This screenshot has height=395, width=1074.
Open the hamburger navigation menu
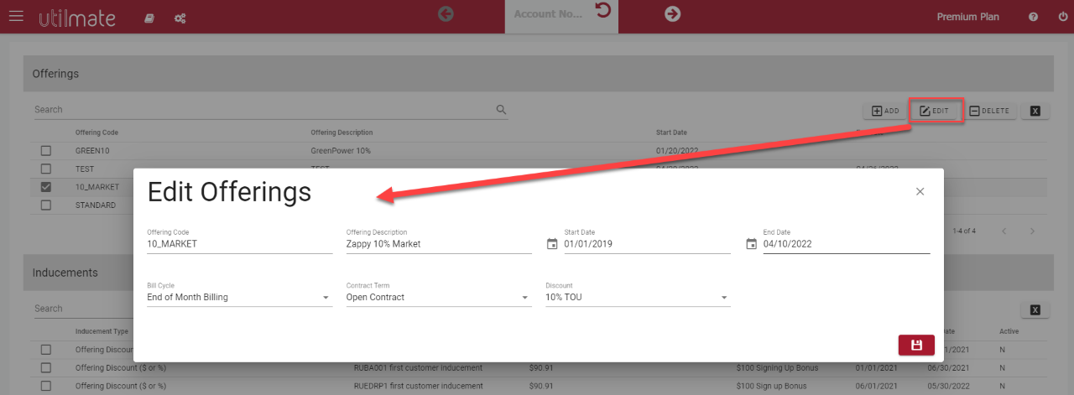(x=16, y=17)
